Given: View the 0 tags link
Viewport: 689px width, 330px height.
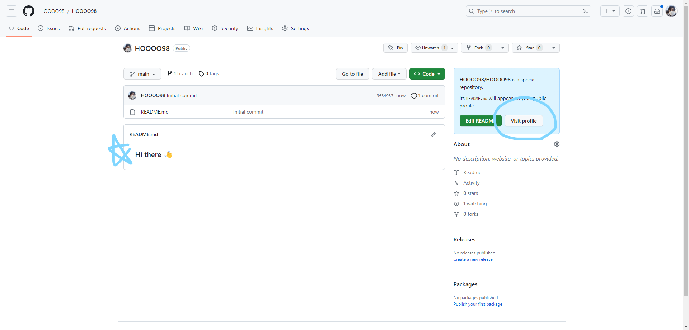Looking at the screenshot, I should pos(209,73).
